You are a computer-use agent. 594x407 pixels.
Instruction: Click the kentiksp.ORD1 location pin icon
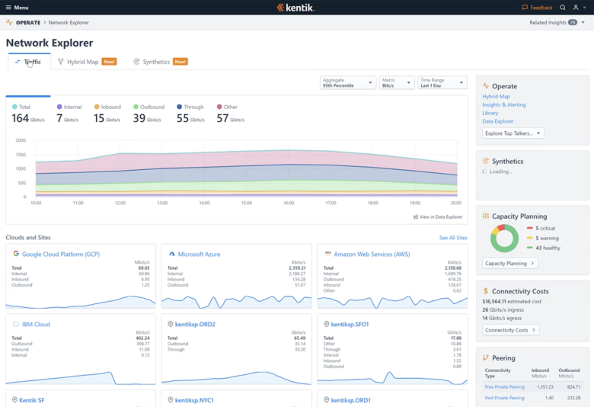coord(326,400)
